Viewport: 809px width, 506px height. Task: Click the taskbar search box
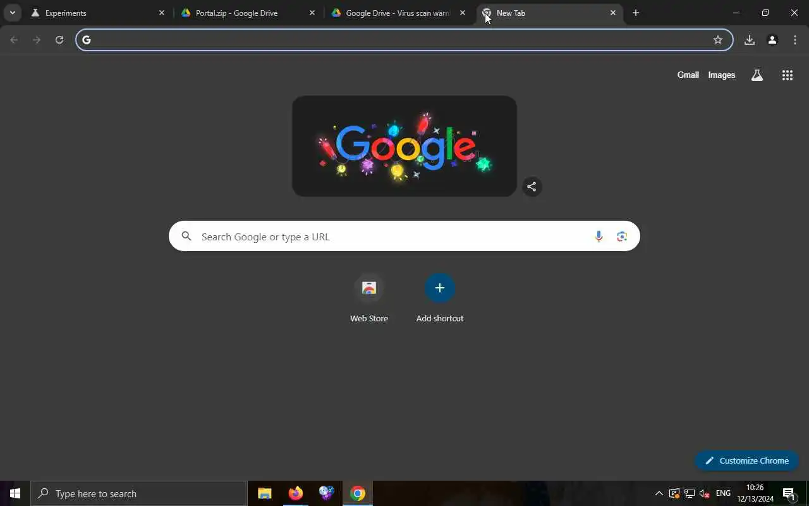click(x=139, y=493)
